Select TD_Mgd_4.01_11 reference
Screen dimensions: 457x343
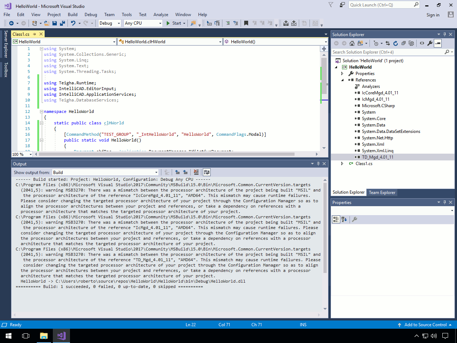coord(377,157)
